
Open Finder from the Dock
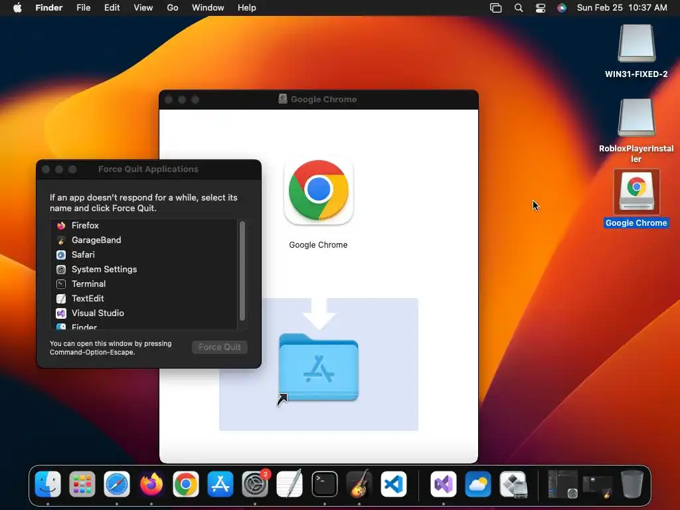(x=48, y=483)
